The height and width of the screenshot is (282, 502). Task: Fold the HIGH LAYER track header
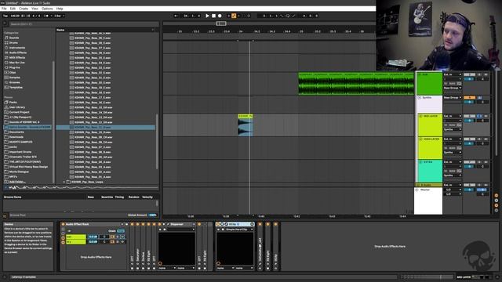click(420, 139)
